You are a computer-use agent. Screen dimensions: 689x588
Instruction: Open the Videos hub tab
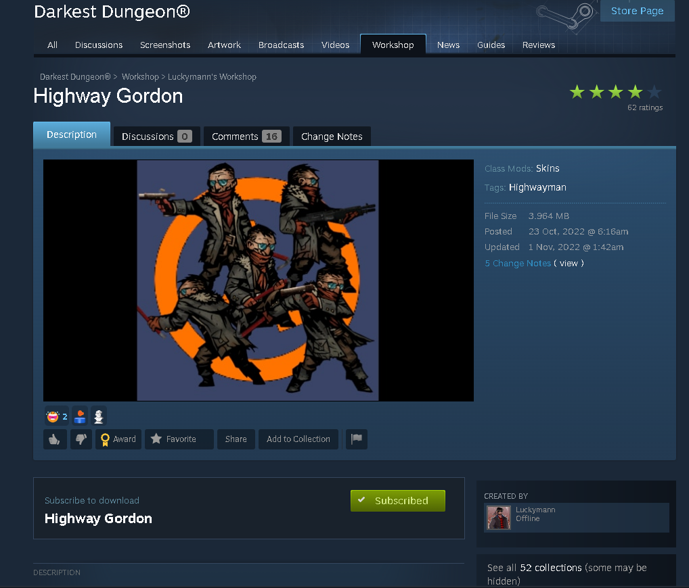point(335,45)
